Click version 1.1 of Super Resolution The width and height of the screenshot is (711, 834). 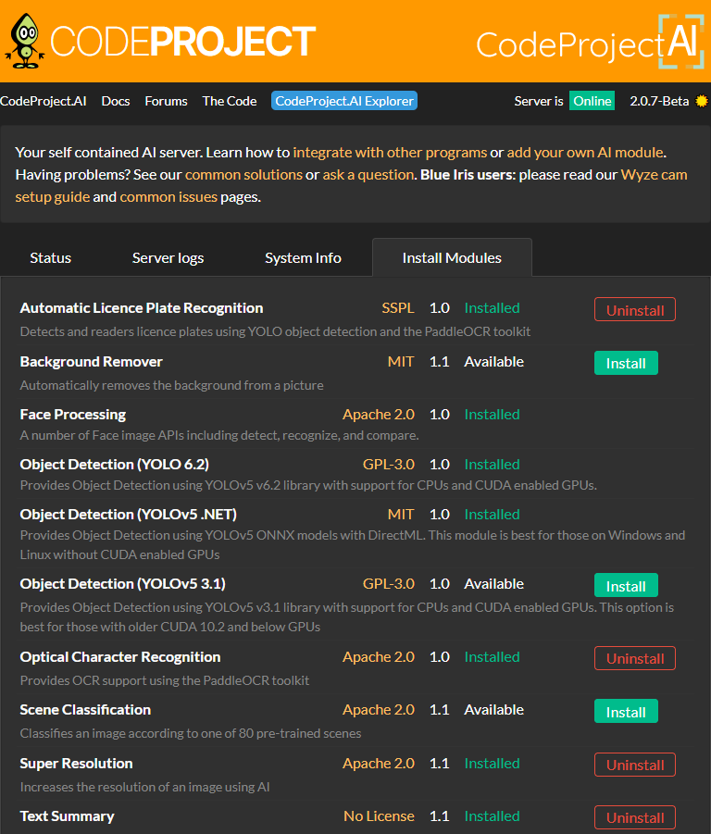point(439,764)
